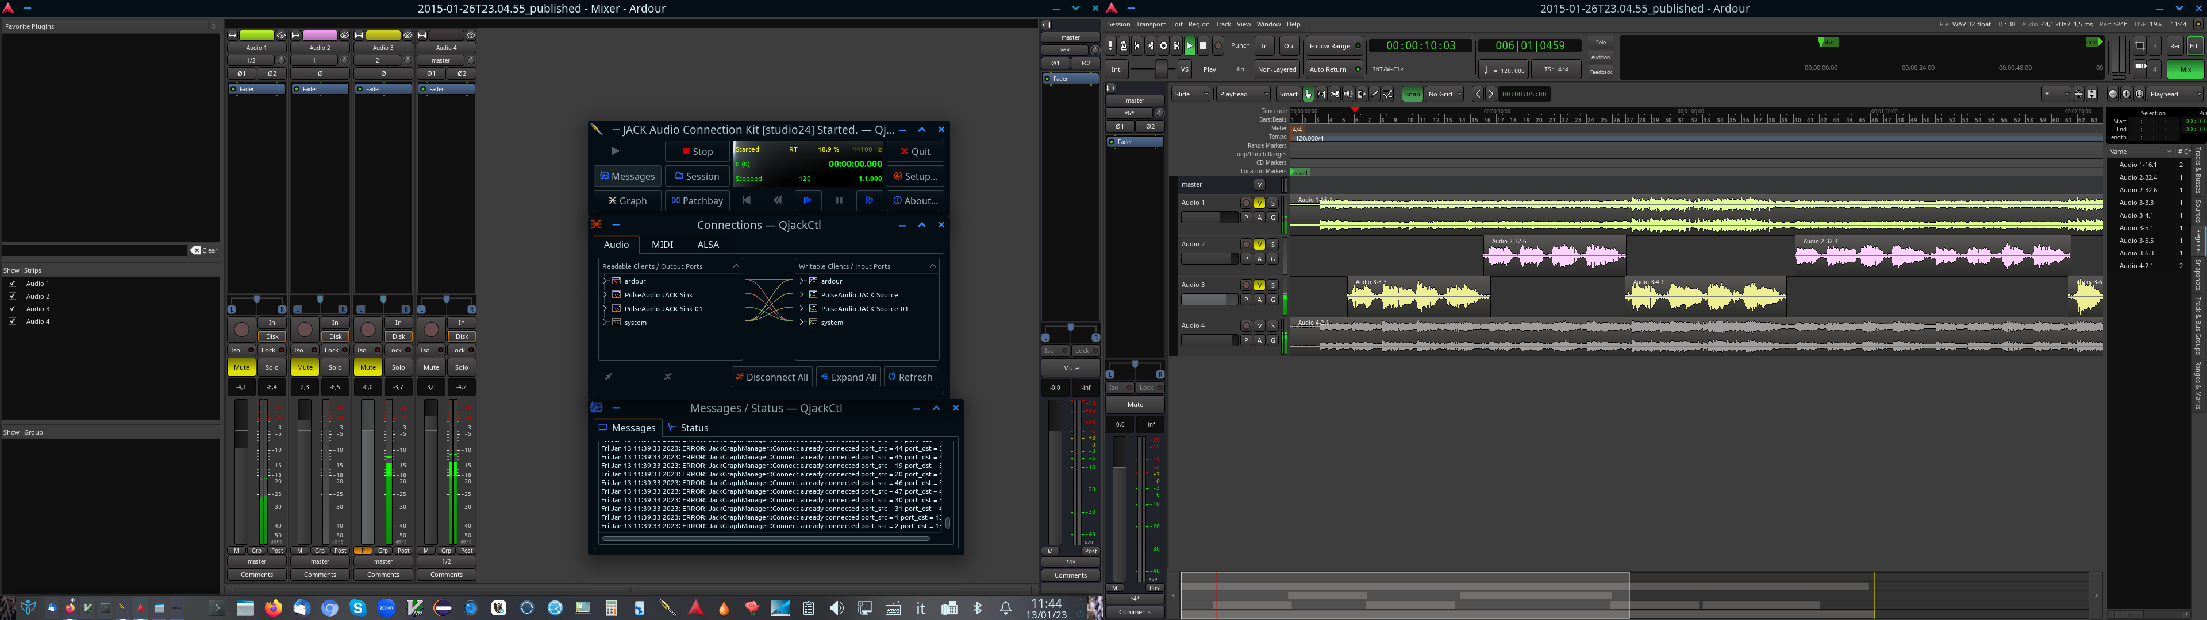The width and height of the screenshot is (2207, 620).
Task: Click Quit in the JACK control window
Action: click(915, 152)
